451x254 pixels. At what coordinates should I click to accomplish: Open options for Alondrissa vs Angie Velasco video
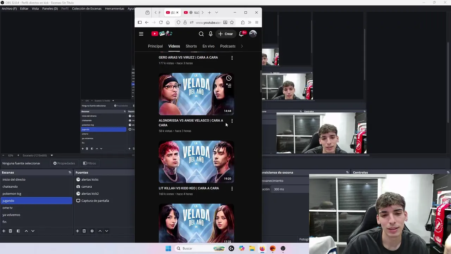click(x=232, y=121)
